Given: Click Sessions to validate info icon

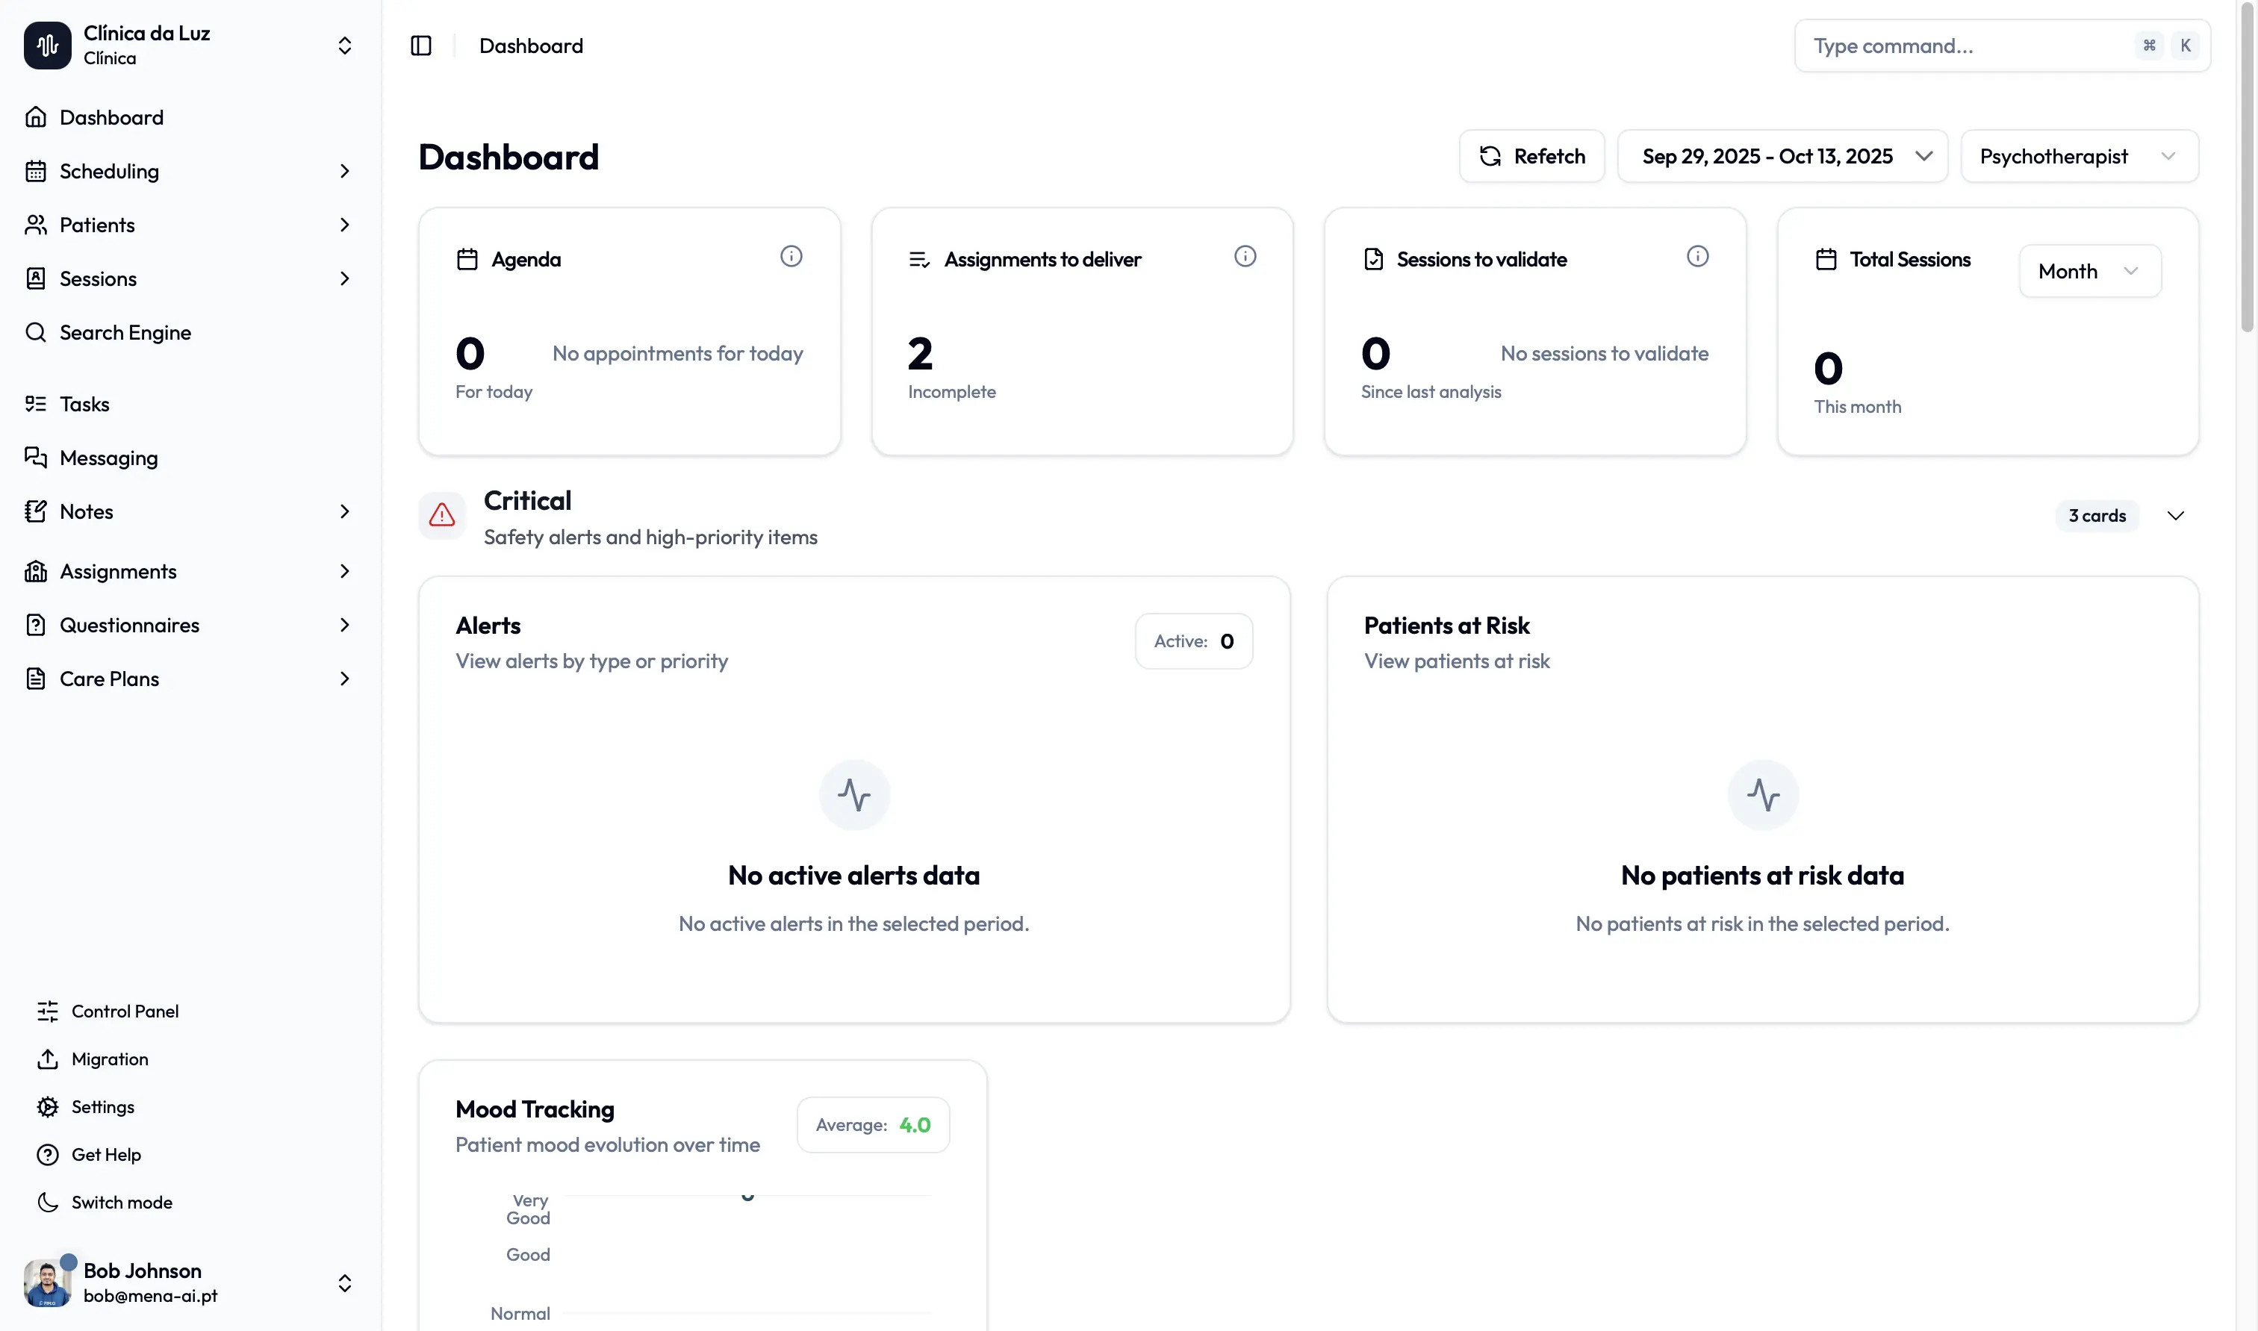Looking at the screenshot, I should (x=1696, y=257).
